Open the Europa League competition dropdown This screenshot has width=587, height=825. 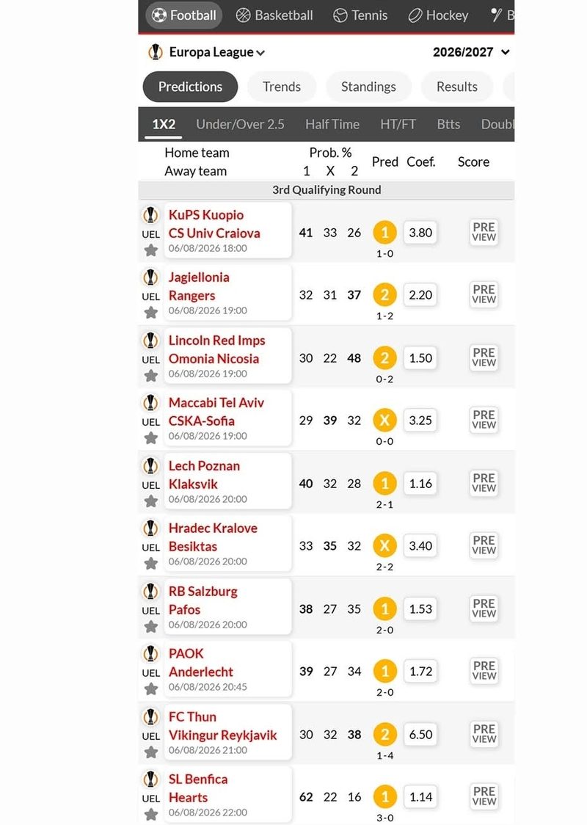pos(216,52)
